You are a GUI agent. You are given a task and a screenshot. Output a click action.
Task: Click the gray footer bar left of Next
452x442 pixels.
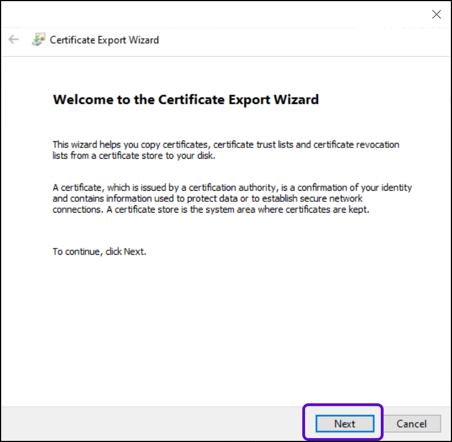(x=151, y=423)
